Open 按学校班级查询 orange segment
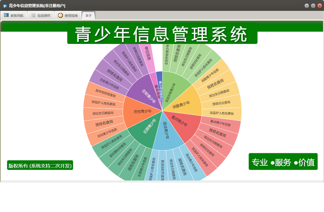The height and width of the screenshot is (212, 324). (x=105, y=93)
